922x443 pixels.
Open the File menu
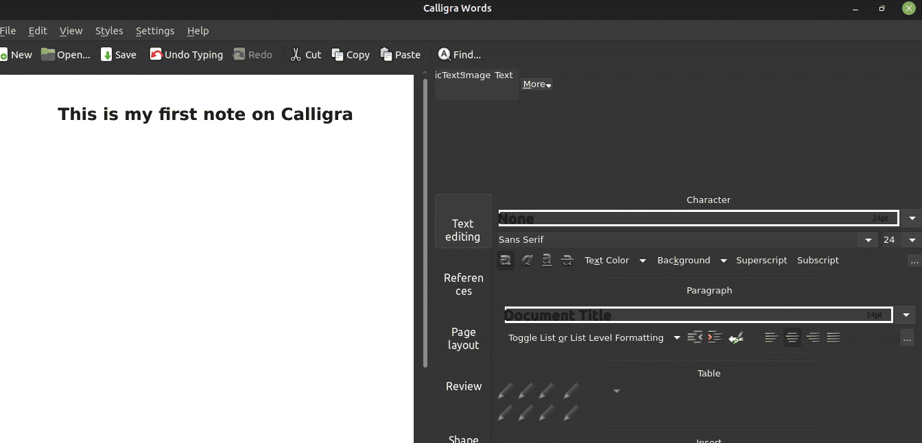point(8,31)
